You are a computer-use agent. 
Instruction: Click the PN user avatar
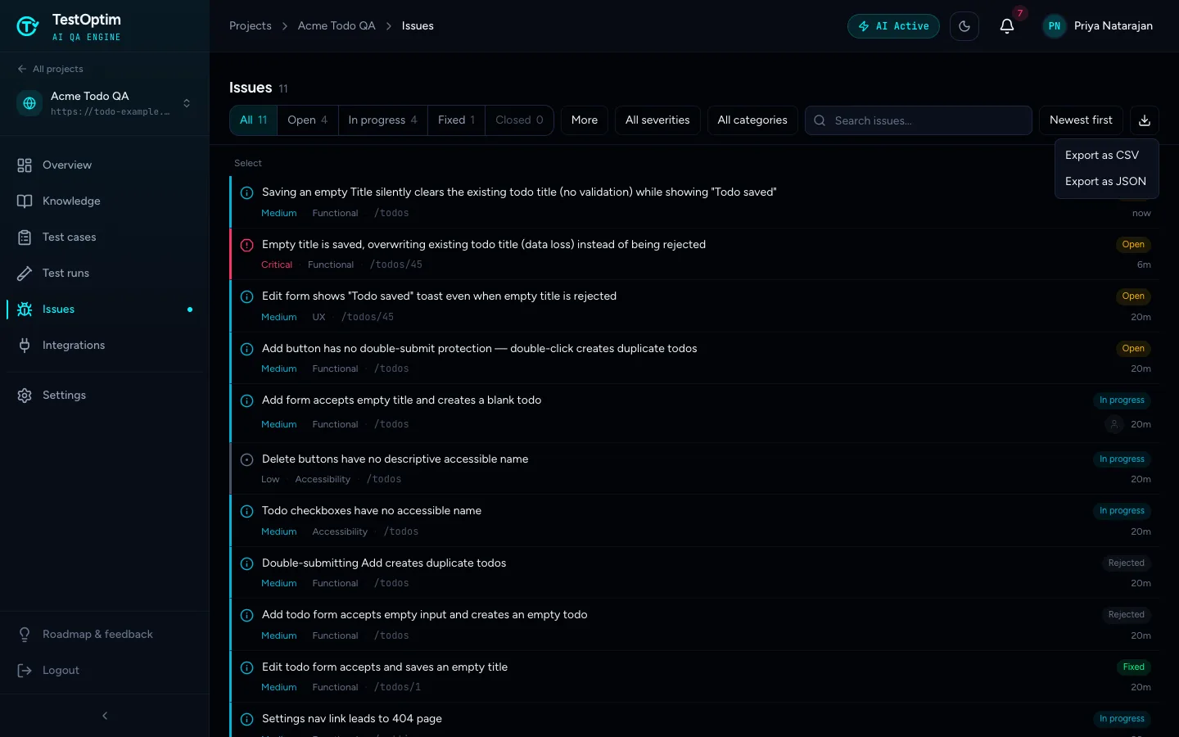(1055, 26)
